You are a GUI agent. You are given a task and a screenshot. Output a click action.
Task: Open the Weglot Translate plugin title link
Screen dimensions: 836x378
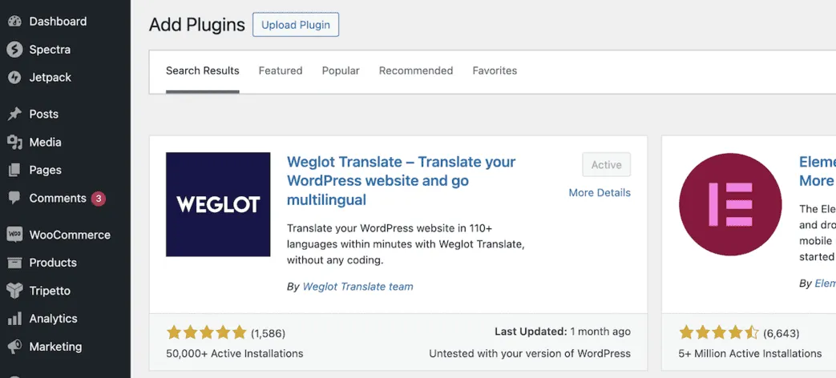(x=401, y=181)
